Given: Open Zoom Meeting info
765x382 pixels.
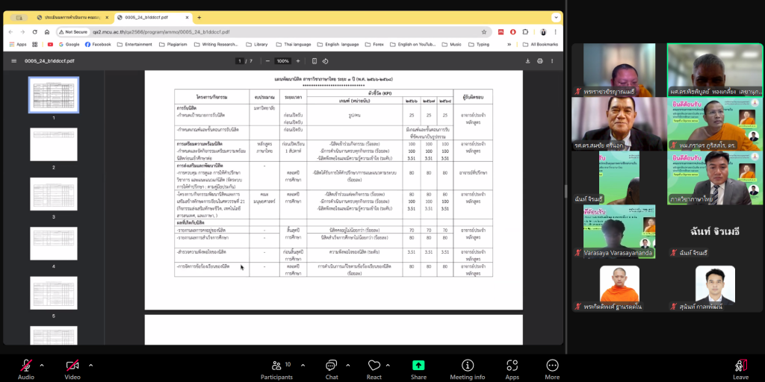Looking at the screenshot, I should [468, 369].
